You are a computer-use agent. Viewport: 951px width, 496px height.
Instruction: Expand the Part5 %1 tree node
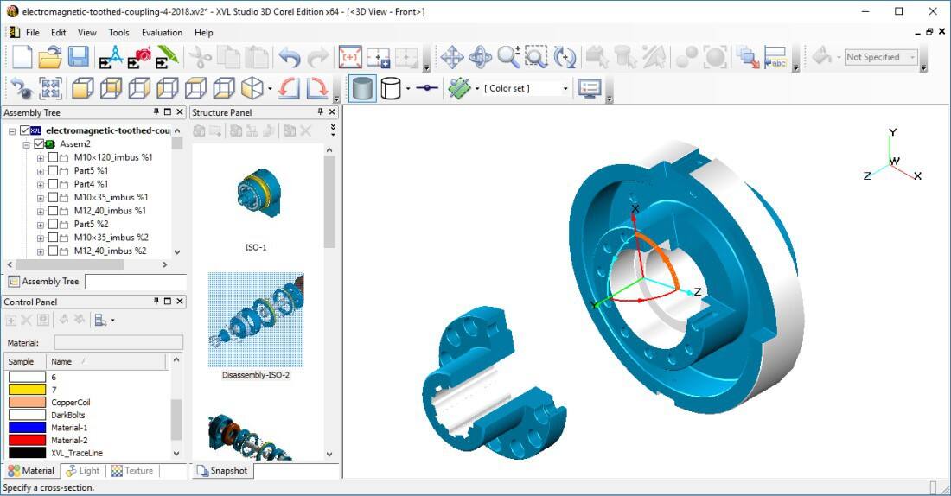coord(41,171)
